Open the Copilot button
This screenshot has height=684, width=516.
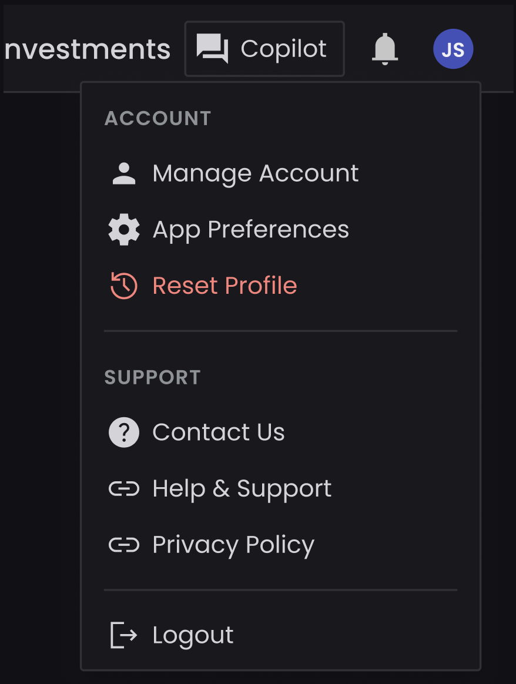tap(264, 49)
